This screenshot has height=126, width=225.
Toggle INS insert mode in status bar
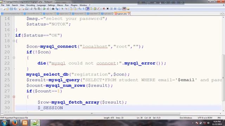point(219,118)
